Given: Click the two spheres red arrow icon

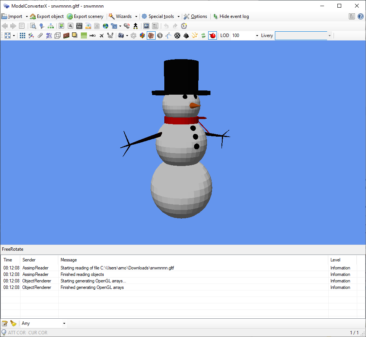Looking at the screenshot, I should point(127,26).
